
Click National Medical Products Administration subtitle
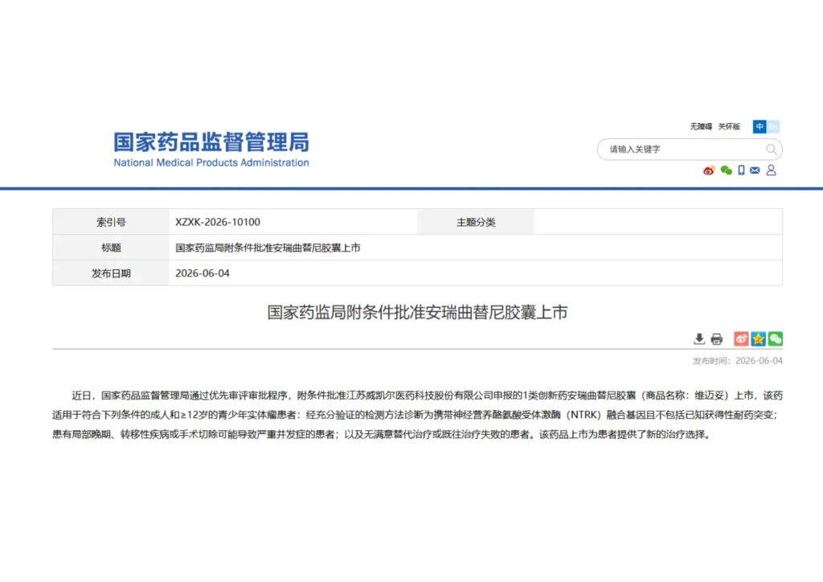click(x=211, y=162)
